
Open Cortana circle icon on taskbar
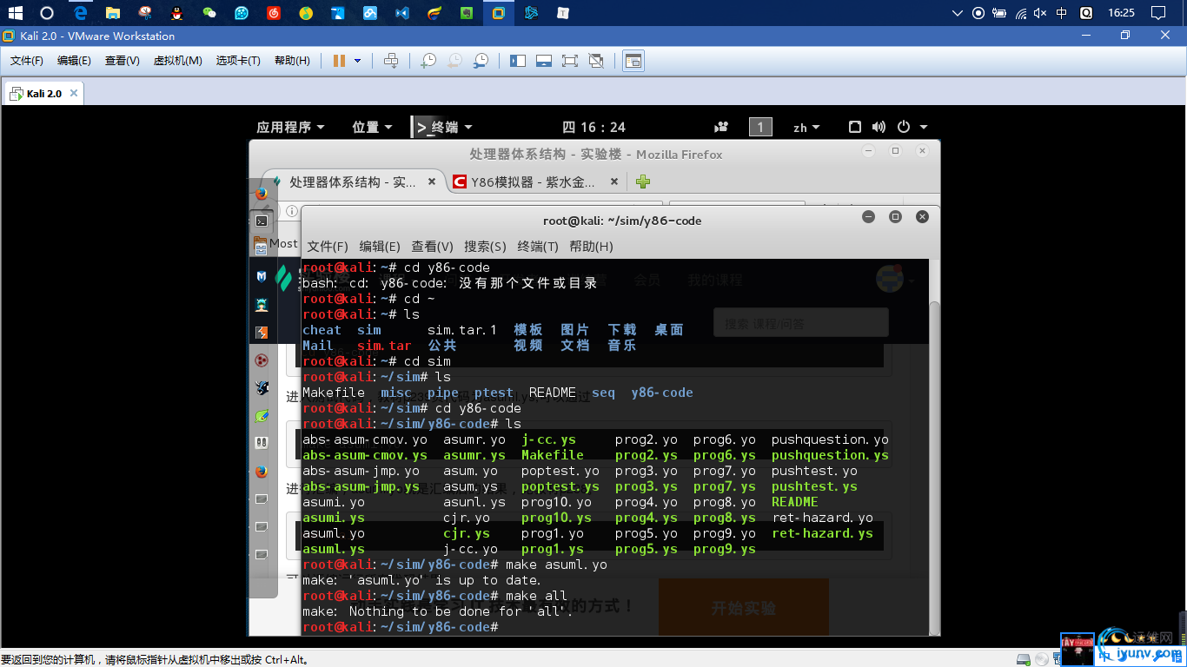click(x=47, y=13)
